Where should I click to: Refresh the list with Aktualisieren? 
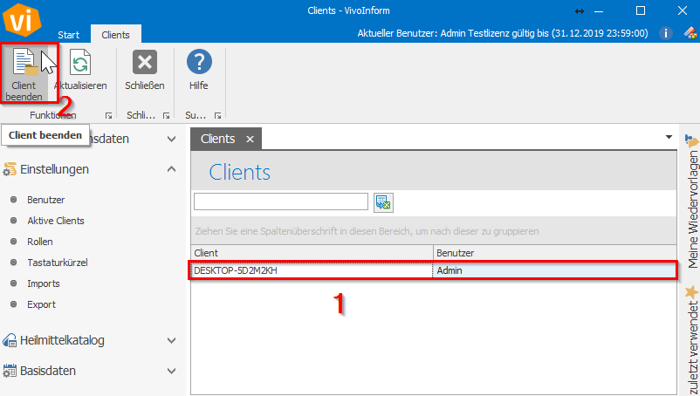pyautogui.click(x=80, y=70)
